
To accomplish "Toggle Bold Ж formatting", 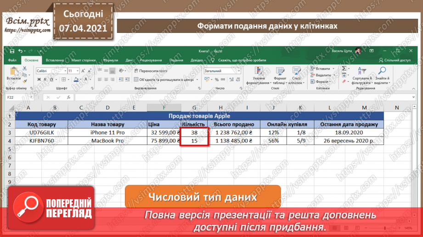I will [39, 80].
